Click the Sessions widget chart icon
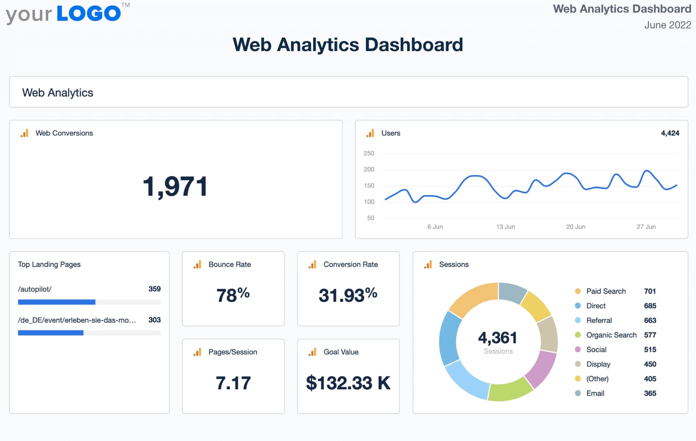 (429, 265)
